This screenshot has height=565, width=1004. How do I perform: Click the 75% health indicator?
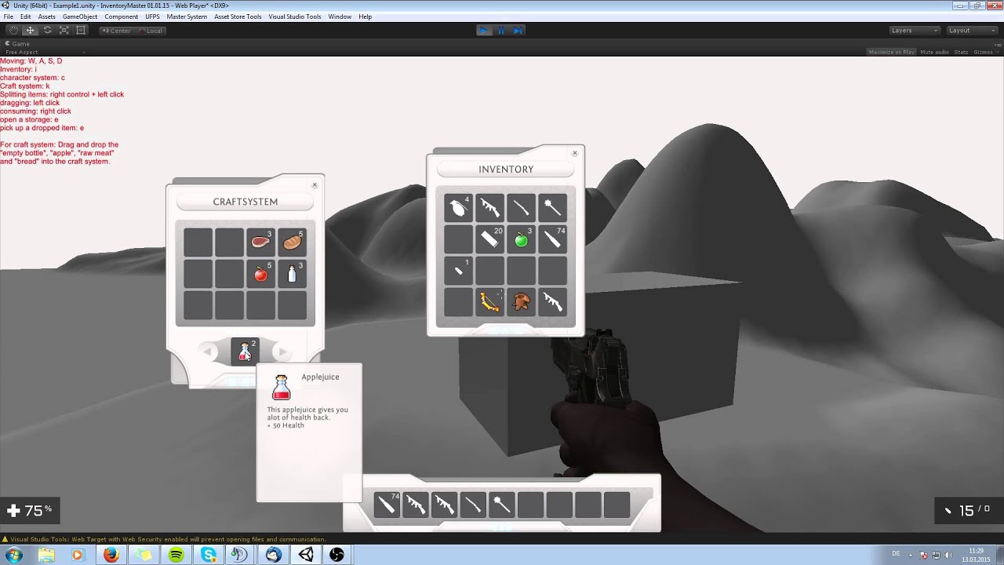(x=29, y=511)
